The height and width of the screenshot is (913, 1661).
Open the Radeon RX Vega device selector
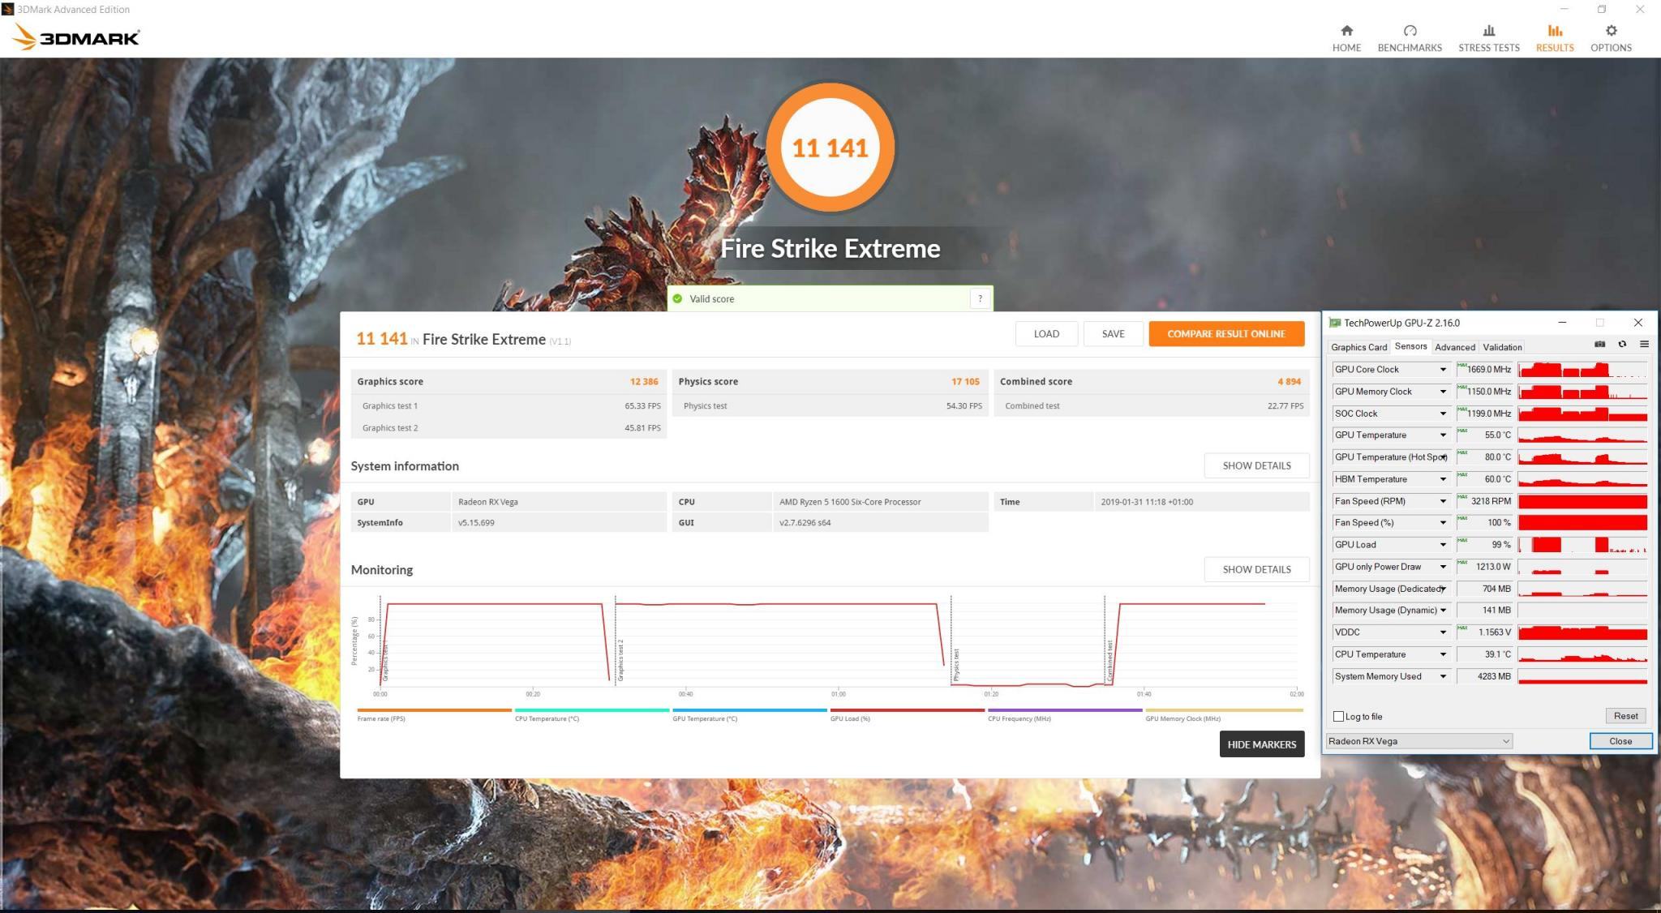(x=1419, y=741)
